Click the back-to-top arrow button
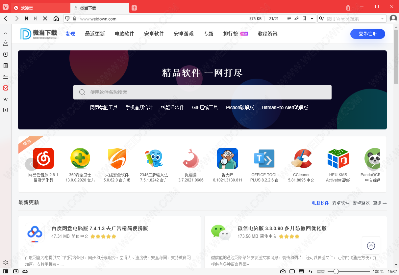 pos(371,245)
